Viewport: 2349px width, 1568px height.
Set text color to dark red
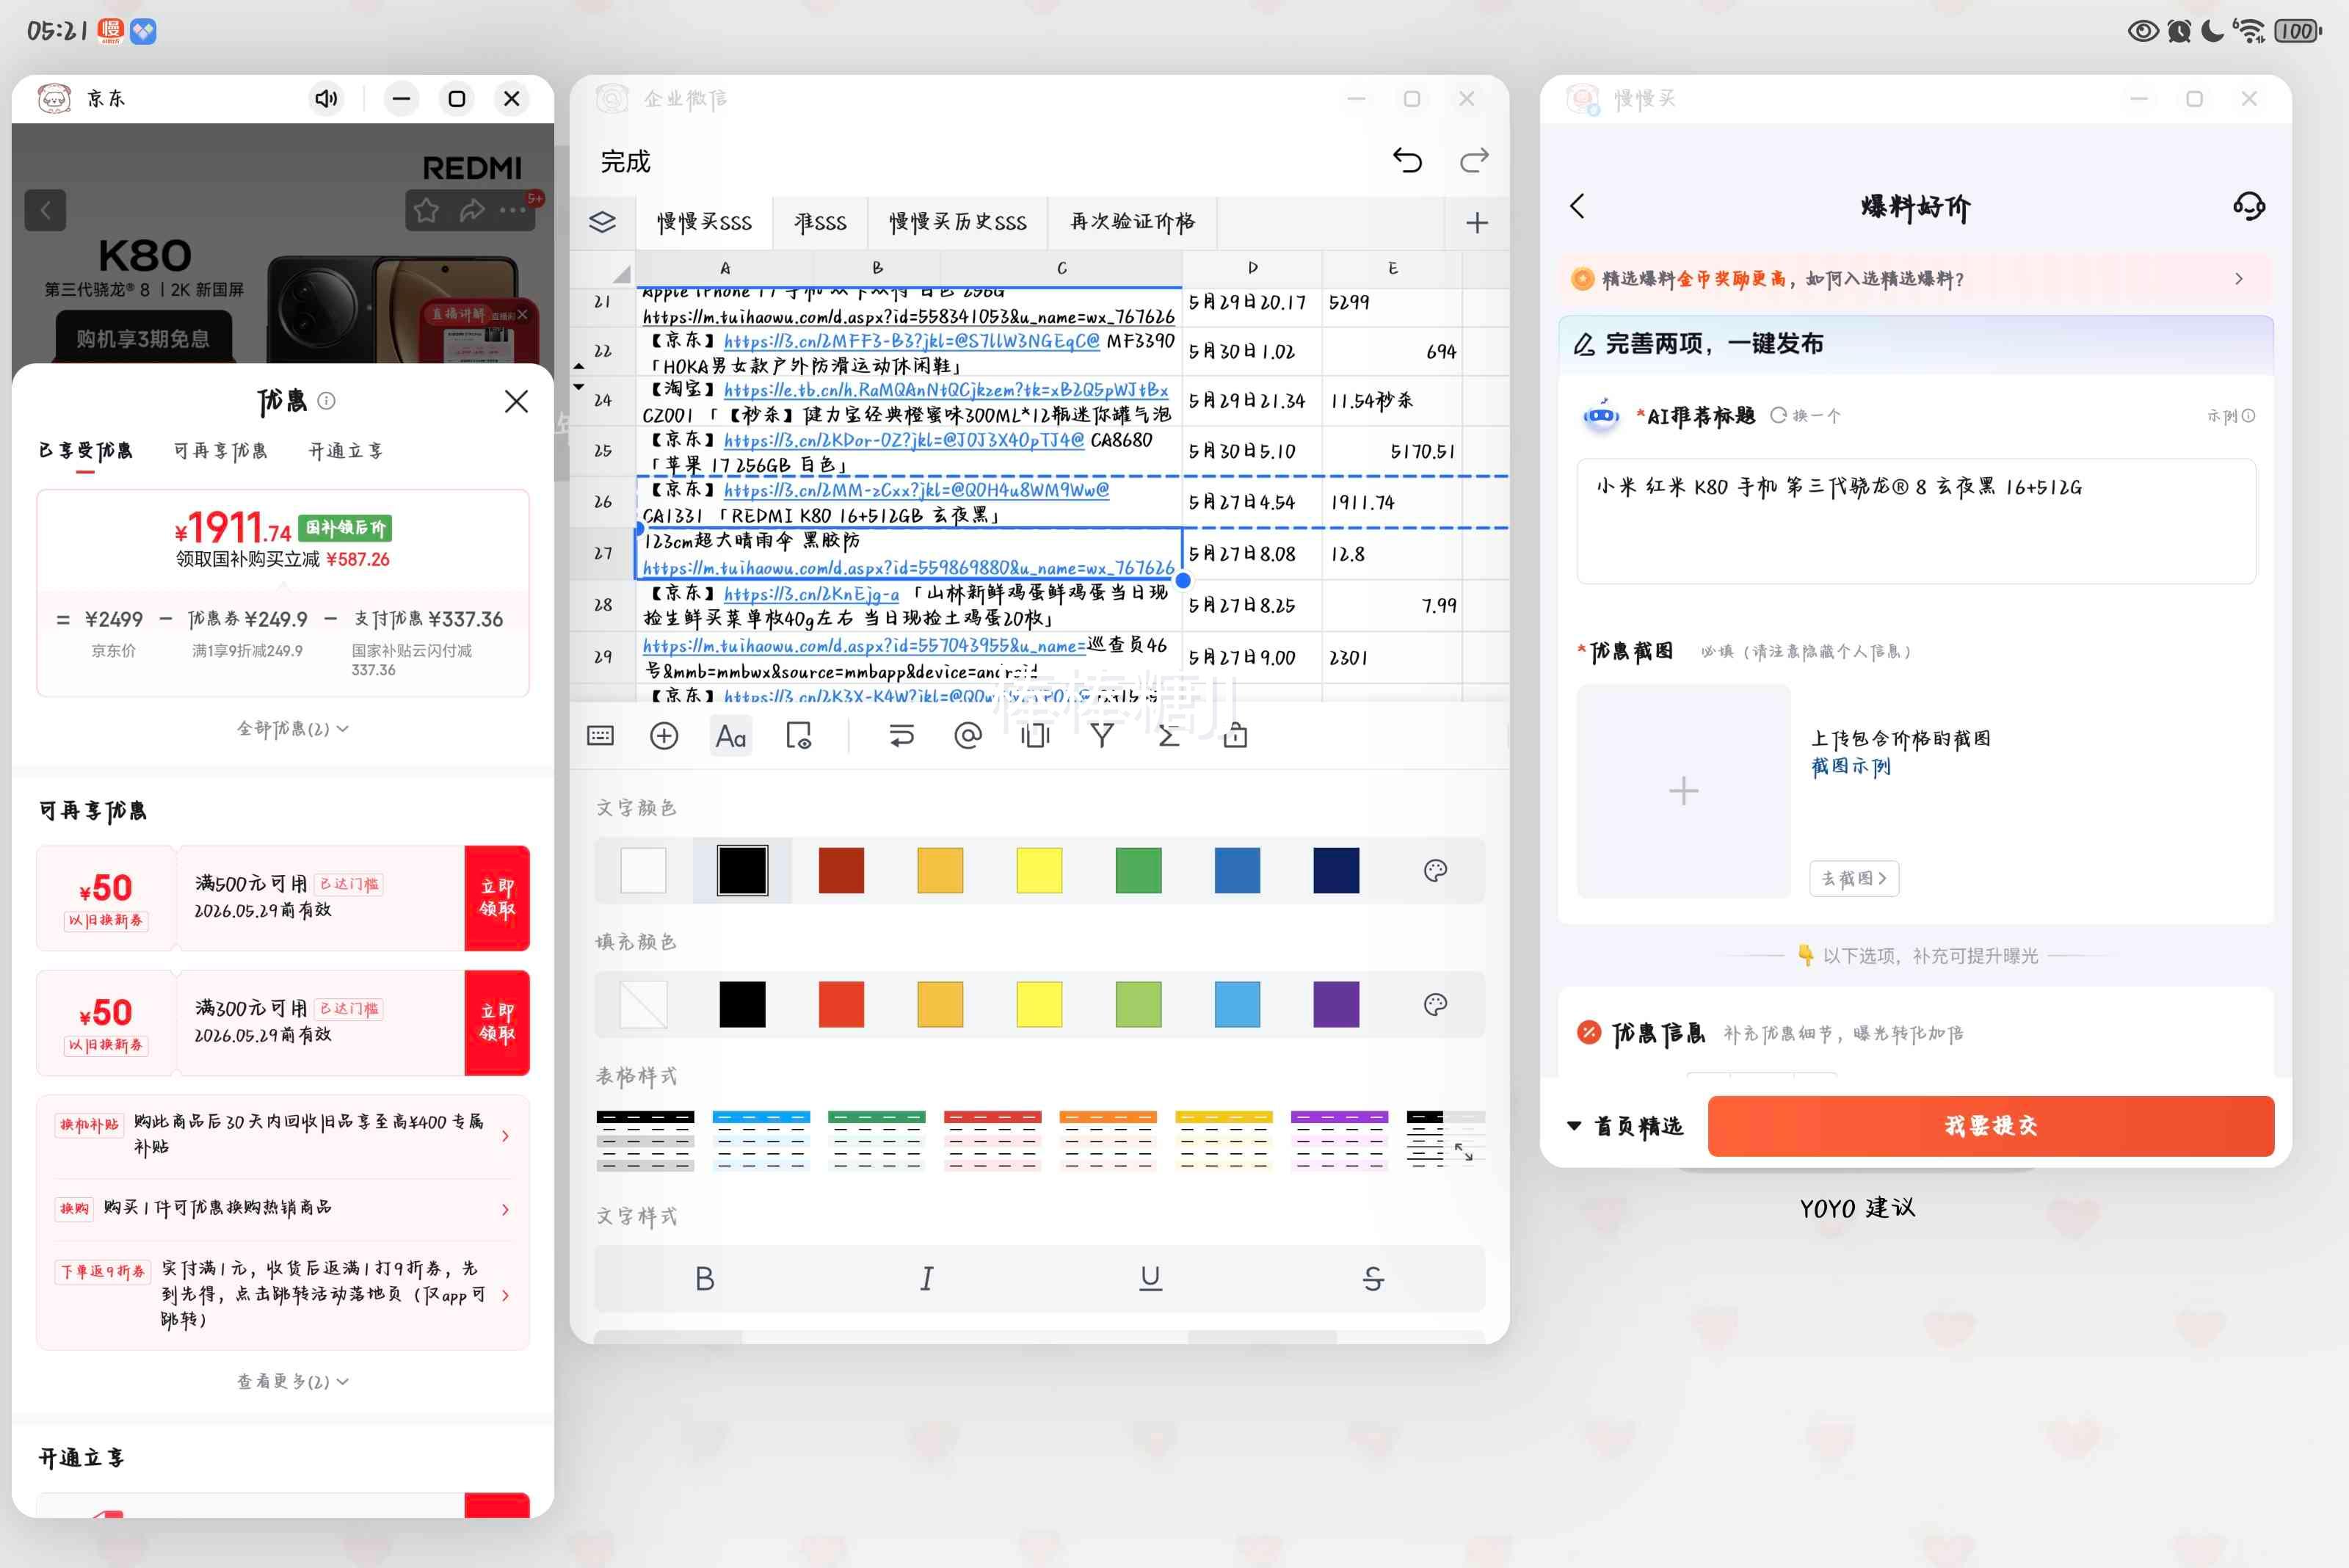(x=841, y=870)
